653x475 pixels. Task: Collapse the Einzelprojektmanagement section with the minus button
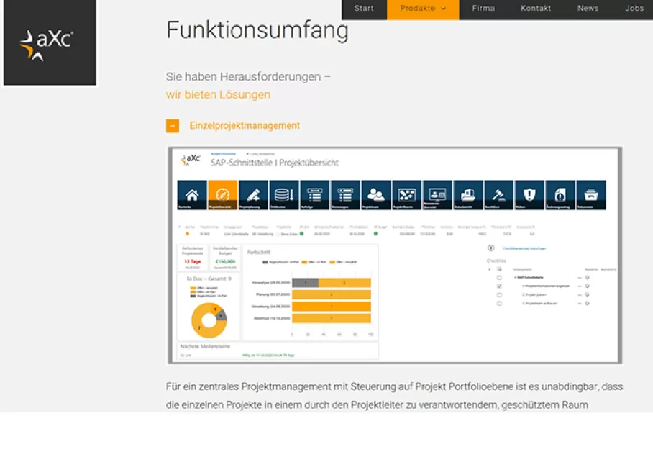(173, 126)
